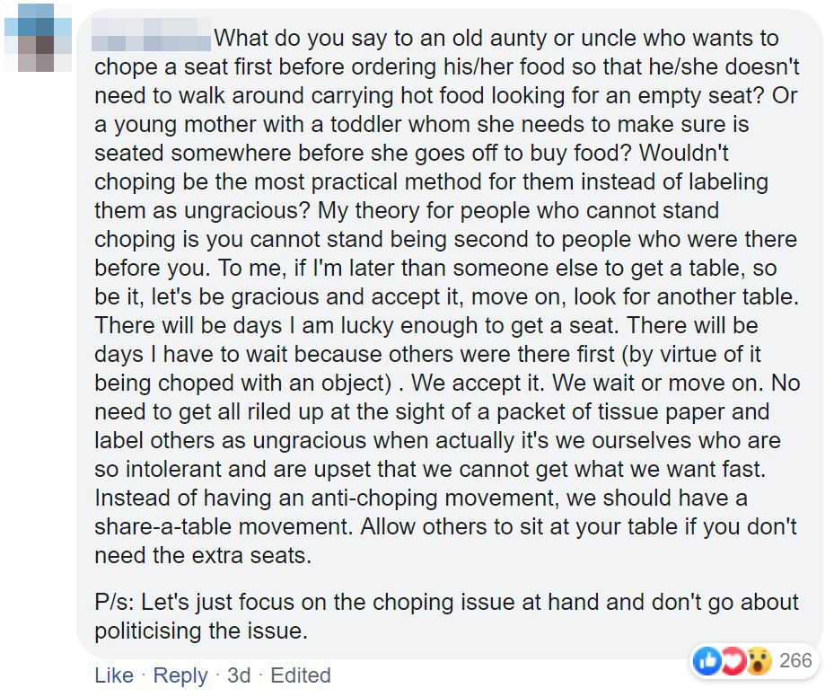Click the sentence "We wait or move on"

tap(655, 383)
